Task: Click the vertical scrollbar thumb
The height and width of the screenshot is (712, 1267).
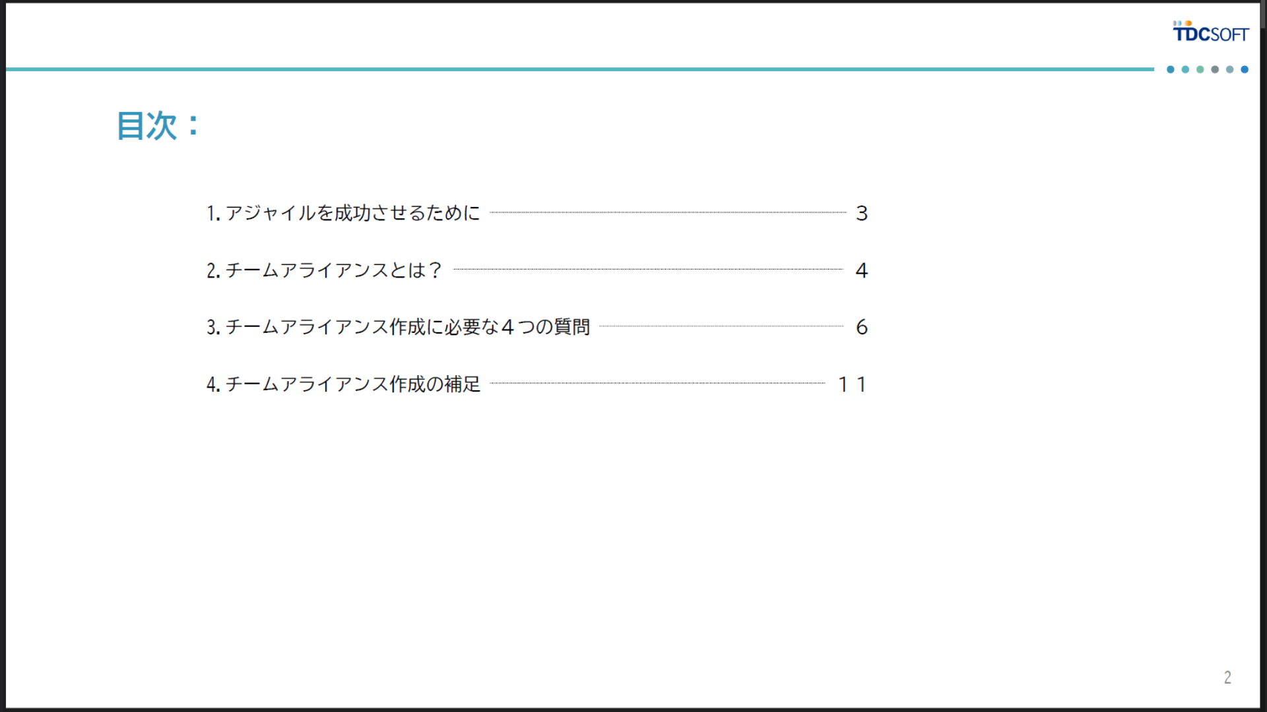Action: pyautogui.click(x=1263, y=15)
